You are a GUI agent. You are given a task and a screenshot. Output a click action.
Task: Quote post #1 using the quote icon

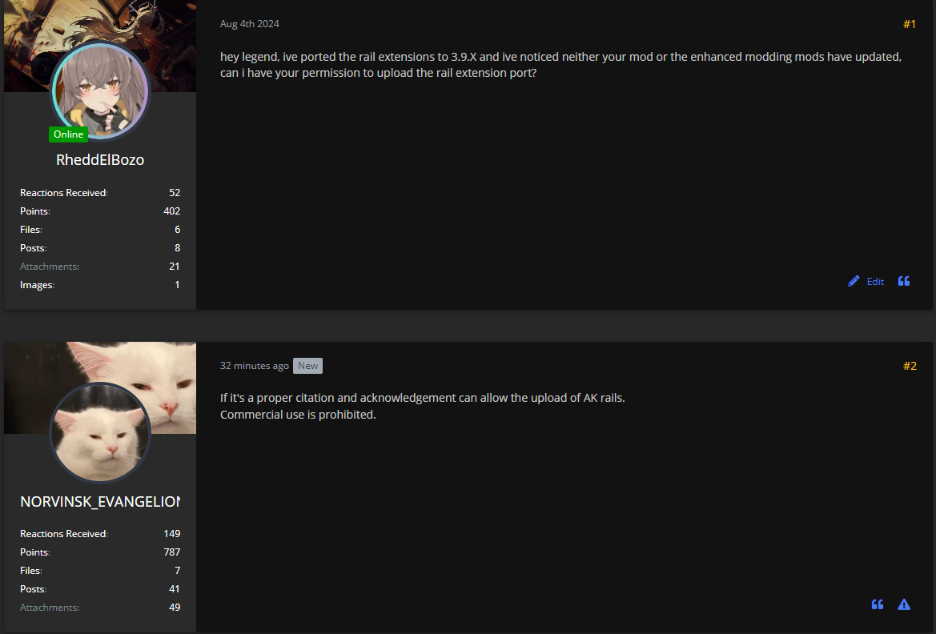(904, 281)
